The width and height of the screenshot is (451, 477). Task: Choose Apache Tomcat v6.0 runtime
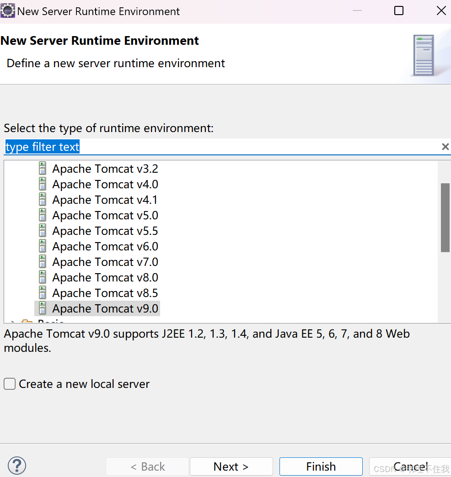coord(105,246)
